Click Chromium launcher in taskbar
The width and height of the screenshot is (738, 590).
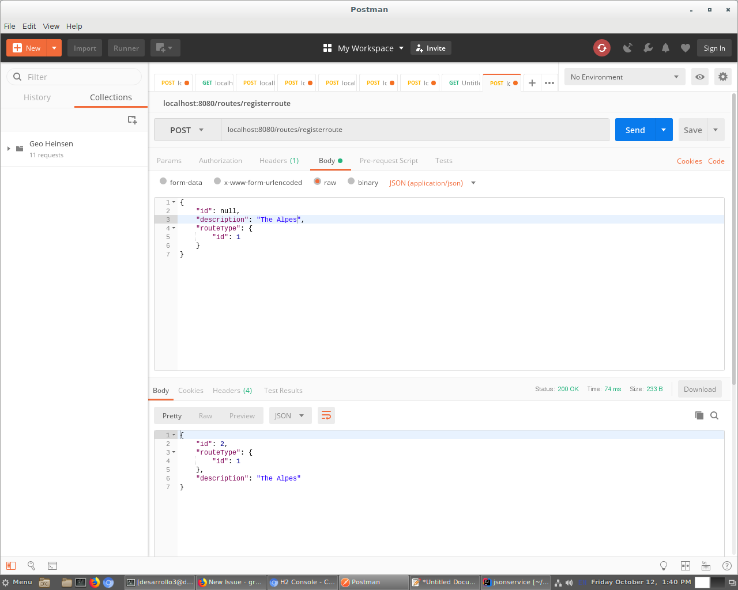tap(108, 582)
